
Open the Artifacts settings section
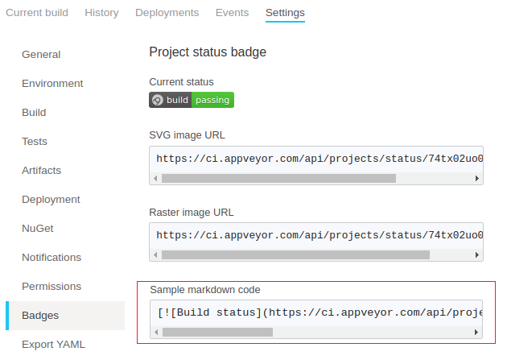click(41, 171)
